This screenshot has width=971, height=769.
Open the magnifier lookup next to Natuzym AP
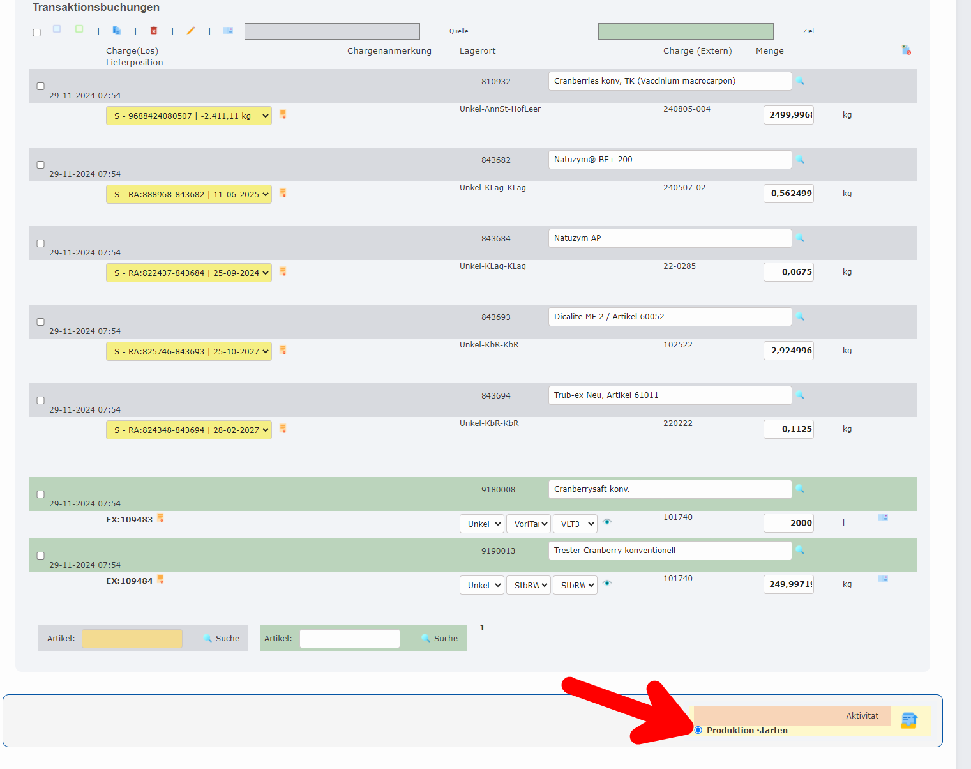[x=800, y=238]
